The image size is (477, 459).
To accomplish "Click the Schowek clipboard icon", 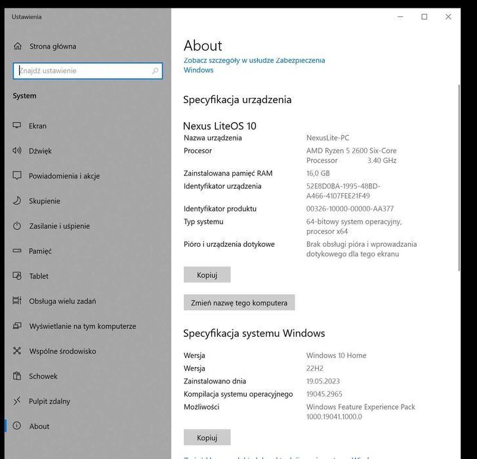I will (17, 376).
